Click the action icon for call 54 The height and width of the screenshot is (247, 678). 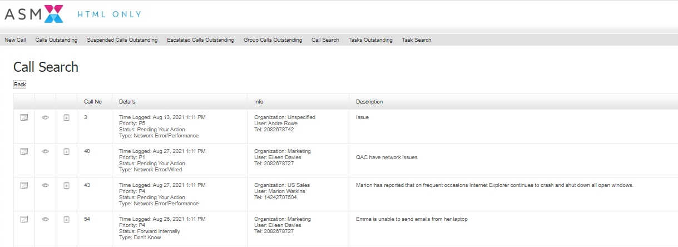click(x=24, y=219)
